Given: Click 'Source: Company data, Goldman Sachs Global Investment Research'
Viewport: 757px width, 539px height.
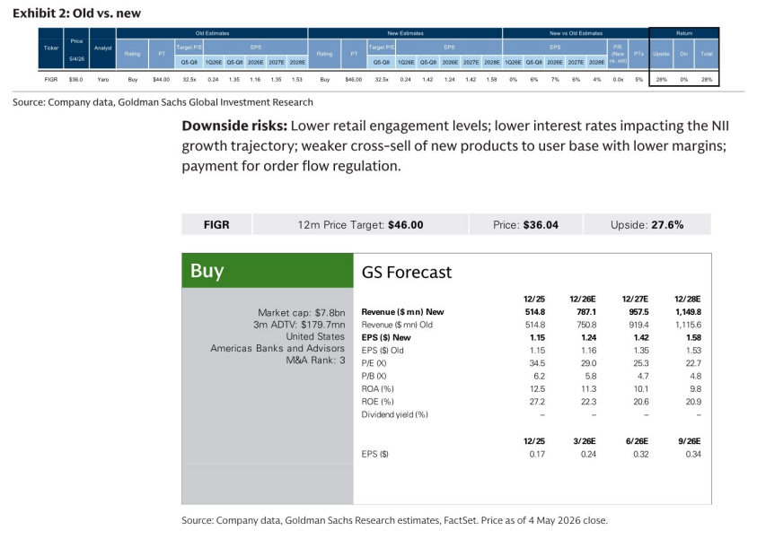Looking at the screenshot, I should 163,102.
